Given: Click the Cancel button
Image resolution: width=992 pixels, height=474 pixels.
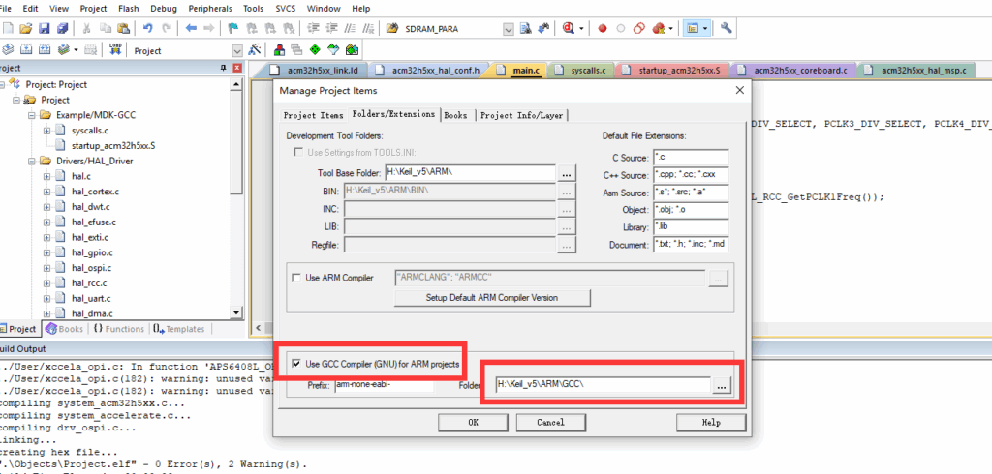Looking at the screenshot, I should coord(550,422).
